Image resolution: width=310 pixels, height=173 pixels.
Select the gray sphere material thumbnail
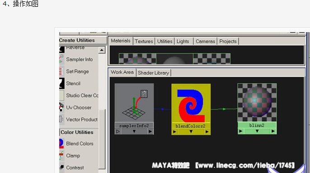coord(174,59)
